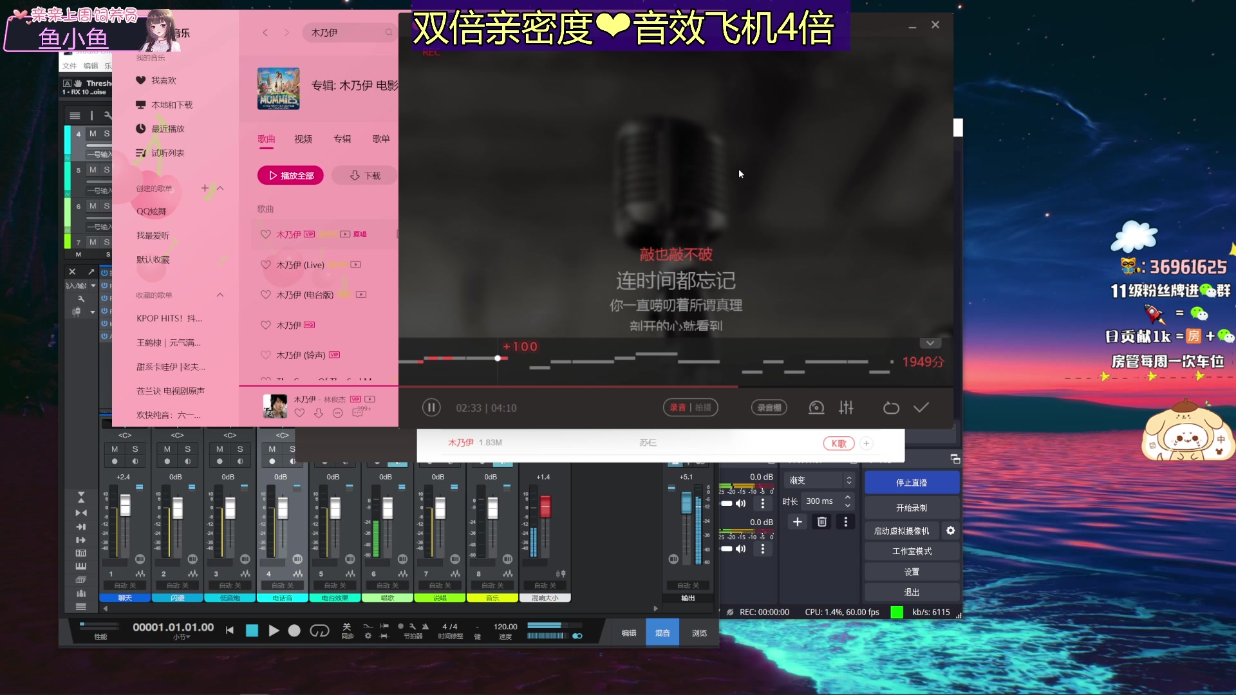Go back with the left navigation arrow
The height and width of the screenshot is (695, 1236).
tap(265, 32)
